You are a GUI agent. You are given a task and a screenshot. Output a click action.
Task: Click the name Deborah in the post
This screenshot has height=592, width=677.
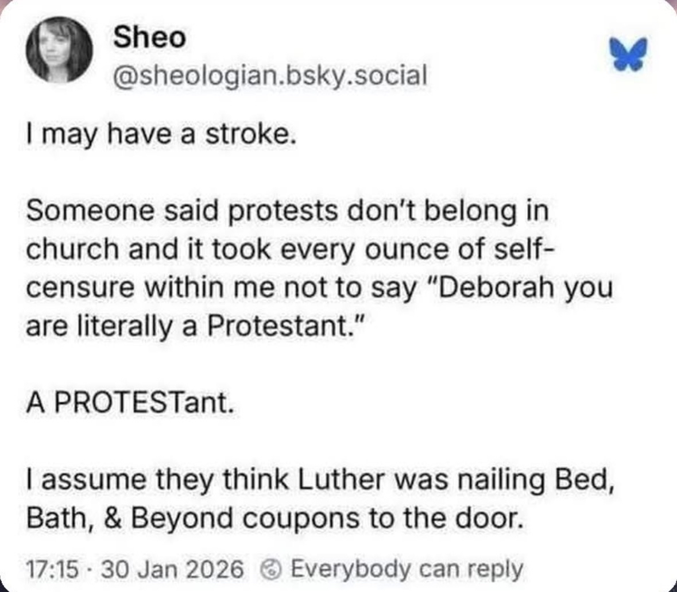[496, 288]
